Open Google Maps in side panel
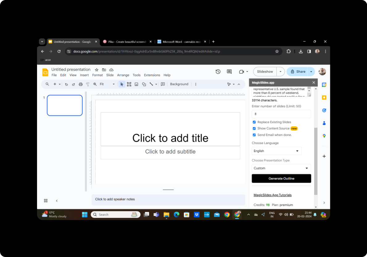Image resolution: width=367 pixels, height=257 pixels. [x=324, y=136]
